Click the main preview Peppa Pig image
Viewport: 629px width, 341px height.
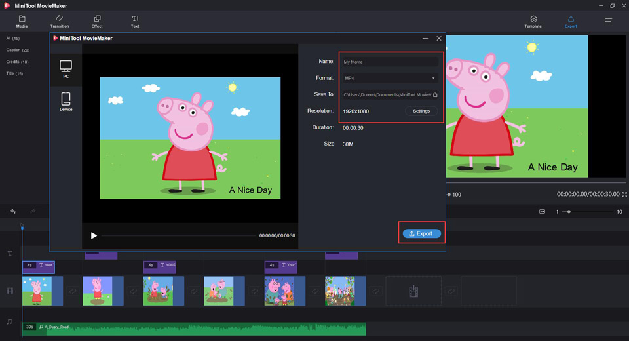point(517,106)
